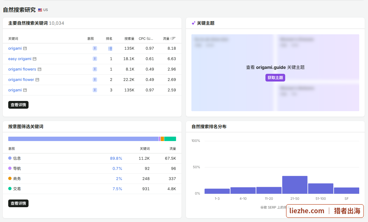Open the origami flower keyword link
368x222 pixels.
pos(21,80)
